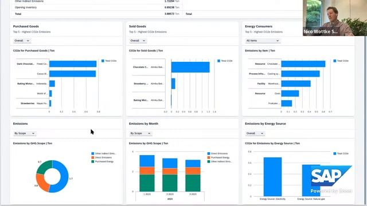
Task: Select the Resource Chocolate bar in Energy Consumers
Action: point(303,64)
